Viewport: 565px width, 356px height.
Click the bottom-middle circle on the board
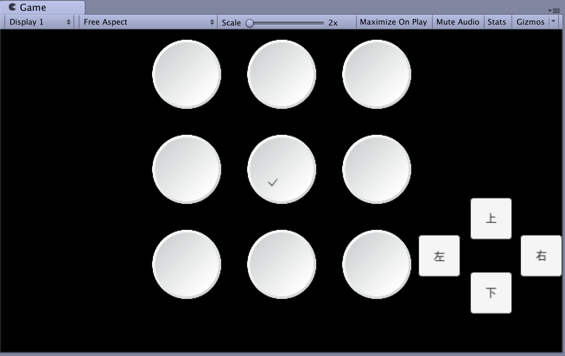click(282, 264)
